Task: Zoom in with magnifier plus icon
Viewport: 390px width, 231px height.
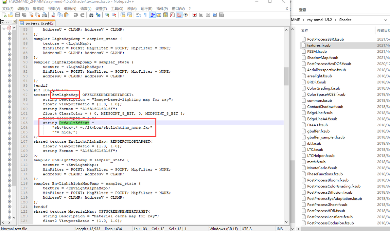Action: (107, 15)
